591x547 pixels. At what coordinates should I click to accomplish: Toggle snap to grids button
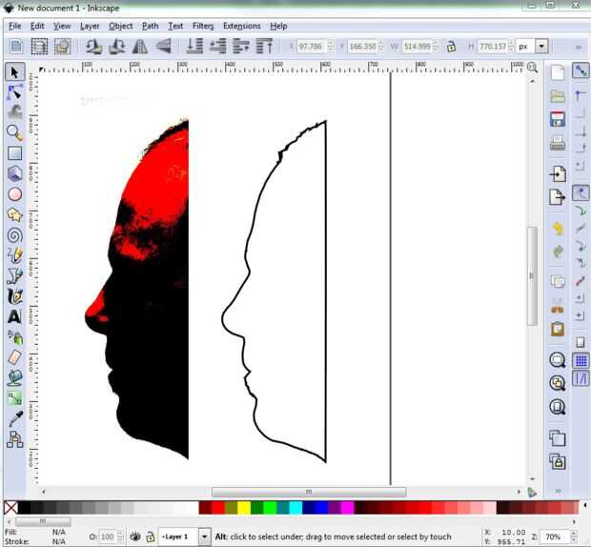[581, 360]
